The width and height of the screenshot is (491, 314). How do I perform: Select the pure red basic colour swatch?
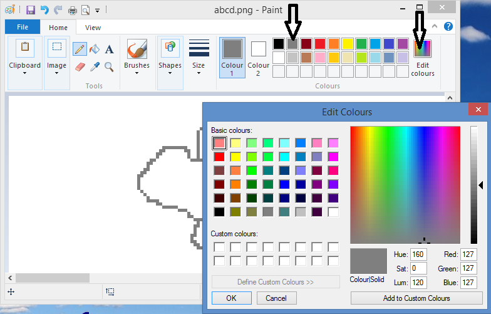tap(219, 157)
